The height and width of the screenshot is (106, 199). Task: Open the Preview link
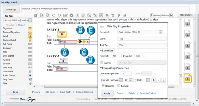pyautogui.click(x=36, y=92)
